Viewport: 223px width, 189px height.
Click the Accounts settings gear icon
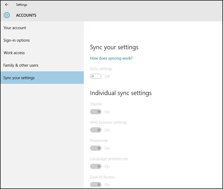7,15
